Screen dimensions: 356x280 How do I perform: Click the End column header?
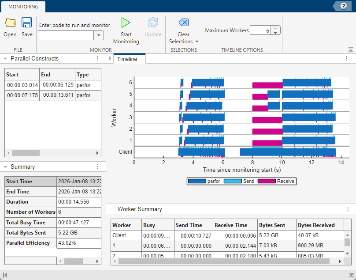[57, 75]
